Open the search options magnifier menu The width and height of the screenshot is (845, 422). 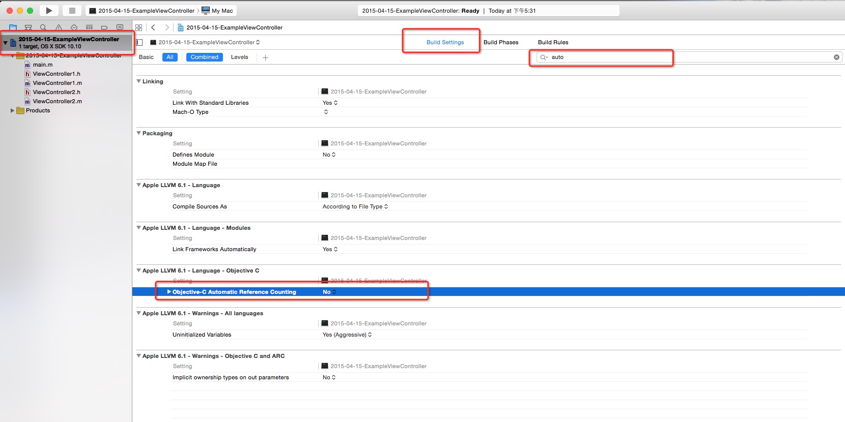click(544, 57)
